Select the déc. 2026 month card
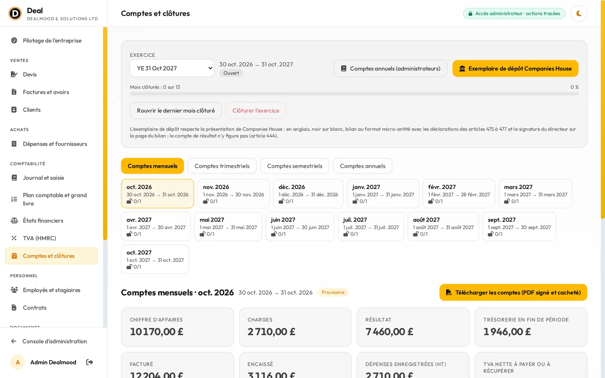This screenshot has height=378, width=605. [x=308, y=194]
